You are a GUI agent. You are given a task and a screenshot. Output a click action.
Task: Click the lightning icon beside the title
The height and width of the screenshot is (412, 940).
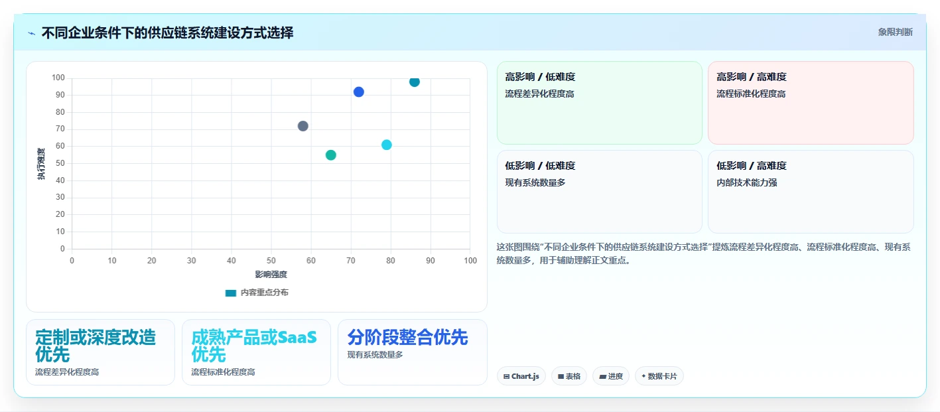(31, 33)
